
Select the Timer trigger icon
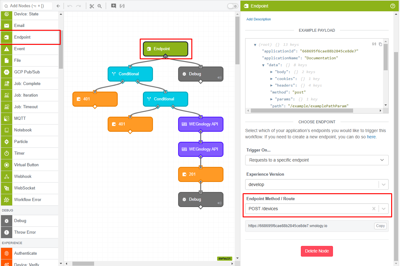click(6, 153)
